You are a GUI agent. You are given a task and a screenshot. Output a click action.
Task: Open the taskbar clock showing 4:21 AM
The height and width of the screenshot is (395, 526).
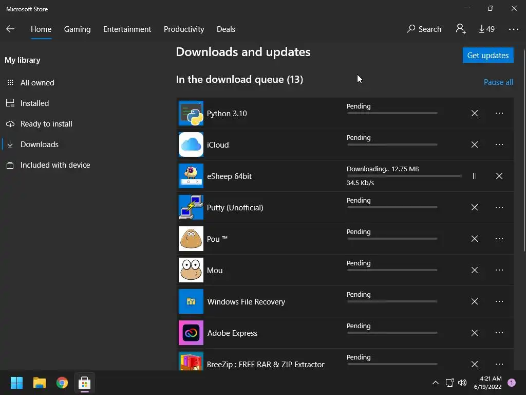pos(488,383)
